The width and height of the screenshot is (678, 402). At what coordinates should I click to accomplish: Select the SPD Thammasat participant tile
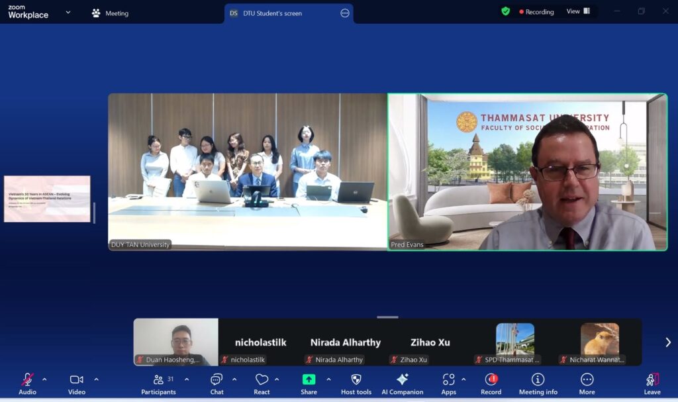point(514,342)
